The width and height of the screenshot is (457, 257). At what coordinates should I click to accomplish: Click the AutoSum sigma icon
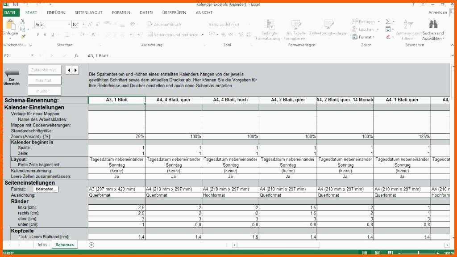[388, 21]
